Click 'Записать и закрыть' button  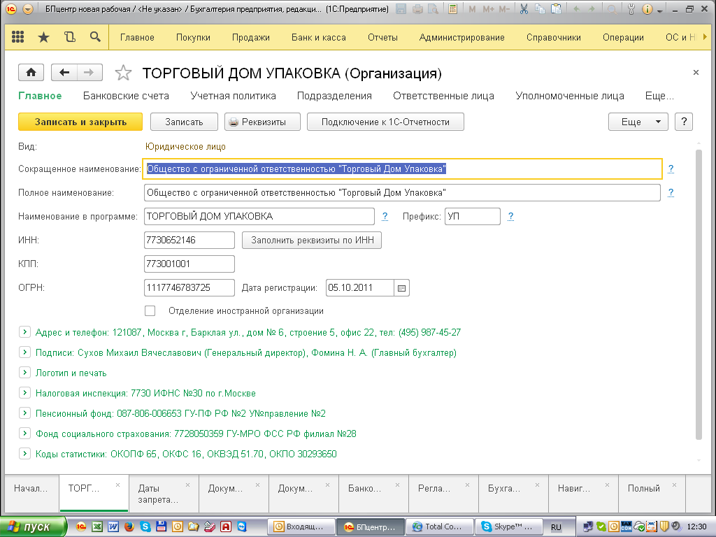pos(80,122)
